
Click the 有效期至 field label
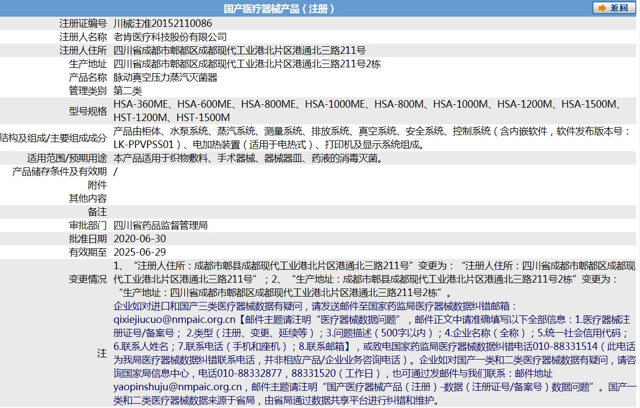pyautogui.click(x=88, y=252)
